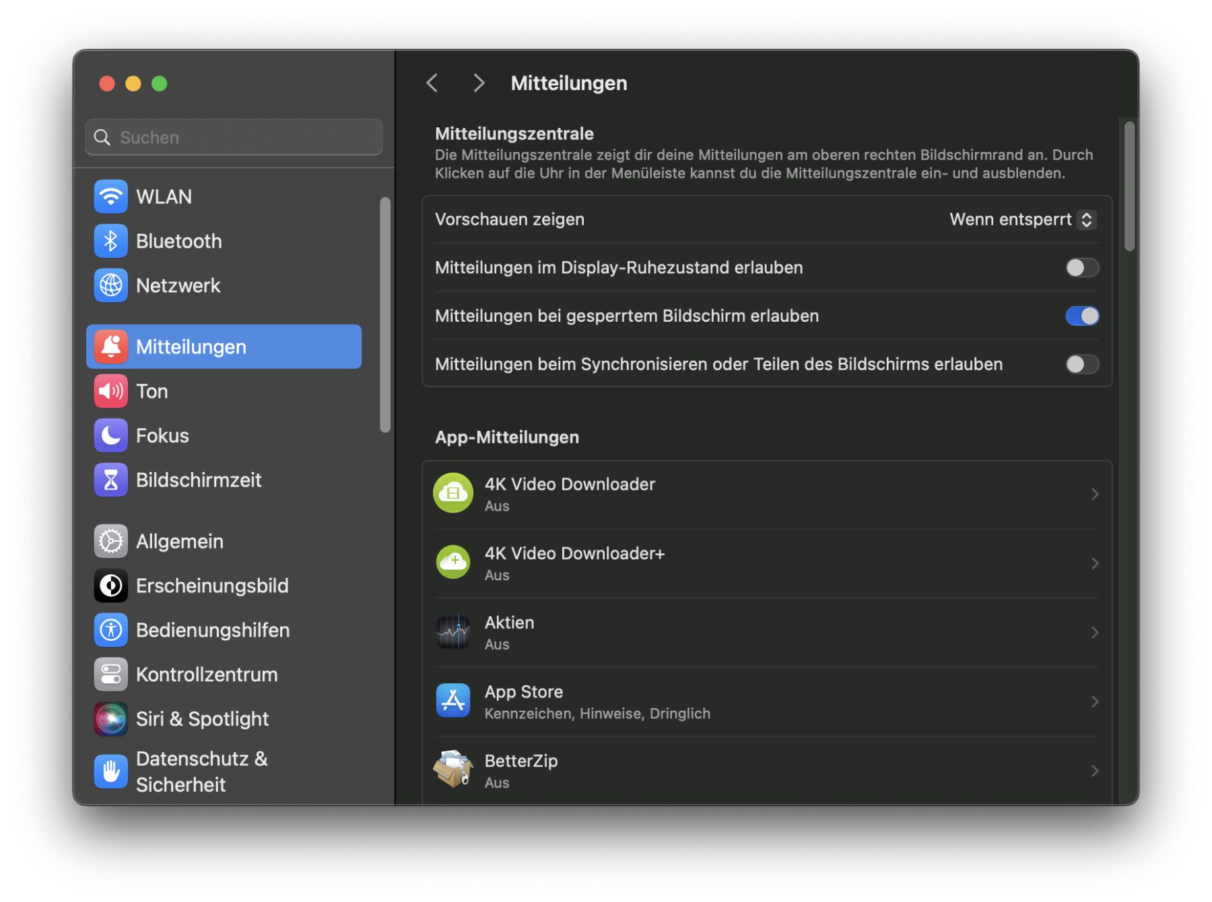Enable Mitteilungen im Display-Ruhezustand toggle
1212x902 pixels.
coord(1081,268)
